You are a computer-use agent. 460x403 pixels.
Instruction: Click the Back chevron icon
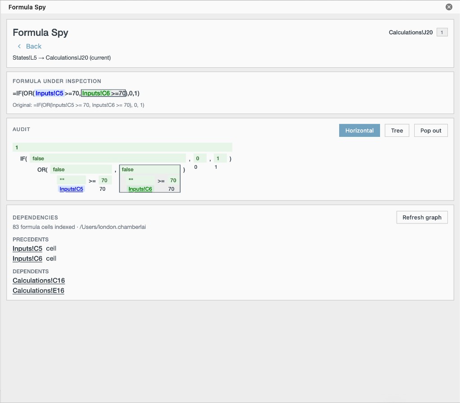point(19,46)
